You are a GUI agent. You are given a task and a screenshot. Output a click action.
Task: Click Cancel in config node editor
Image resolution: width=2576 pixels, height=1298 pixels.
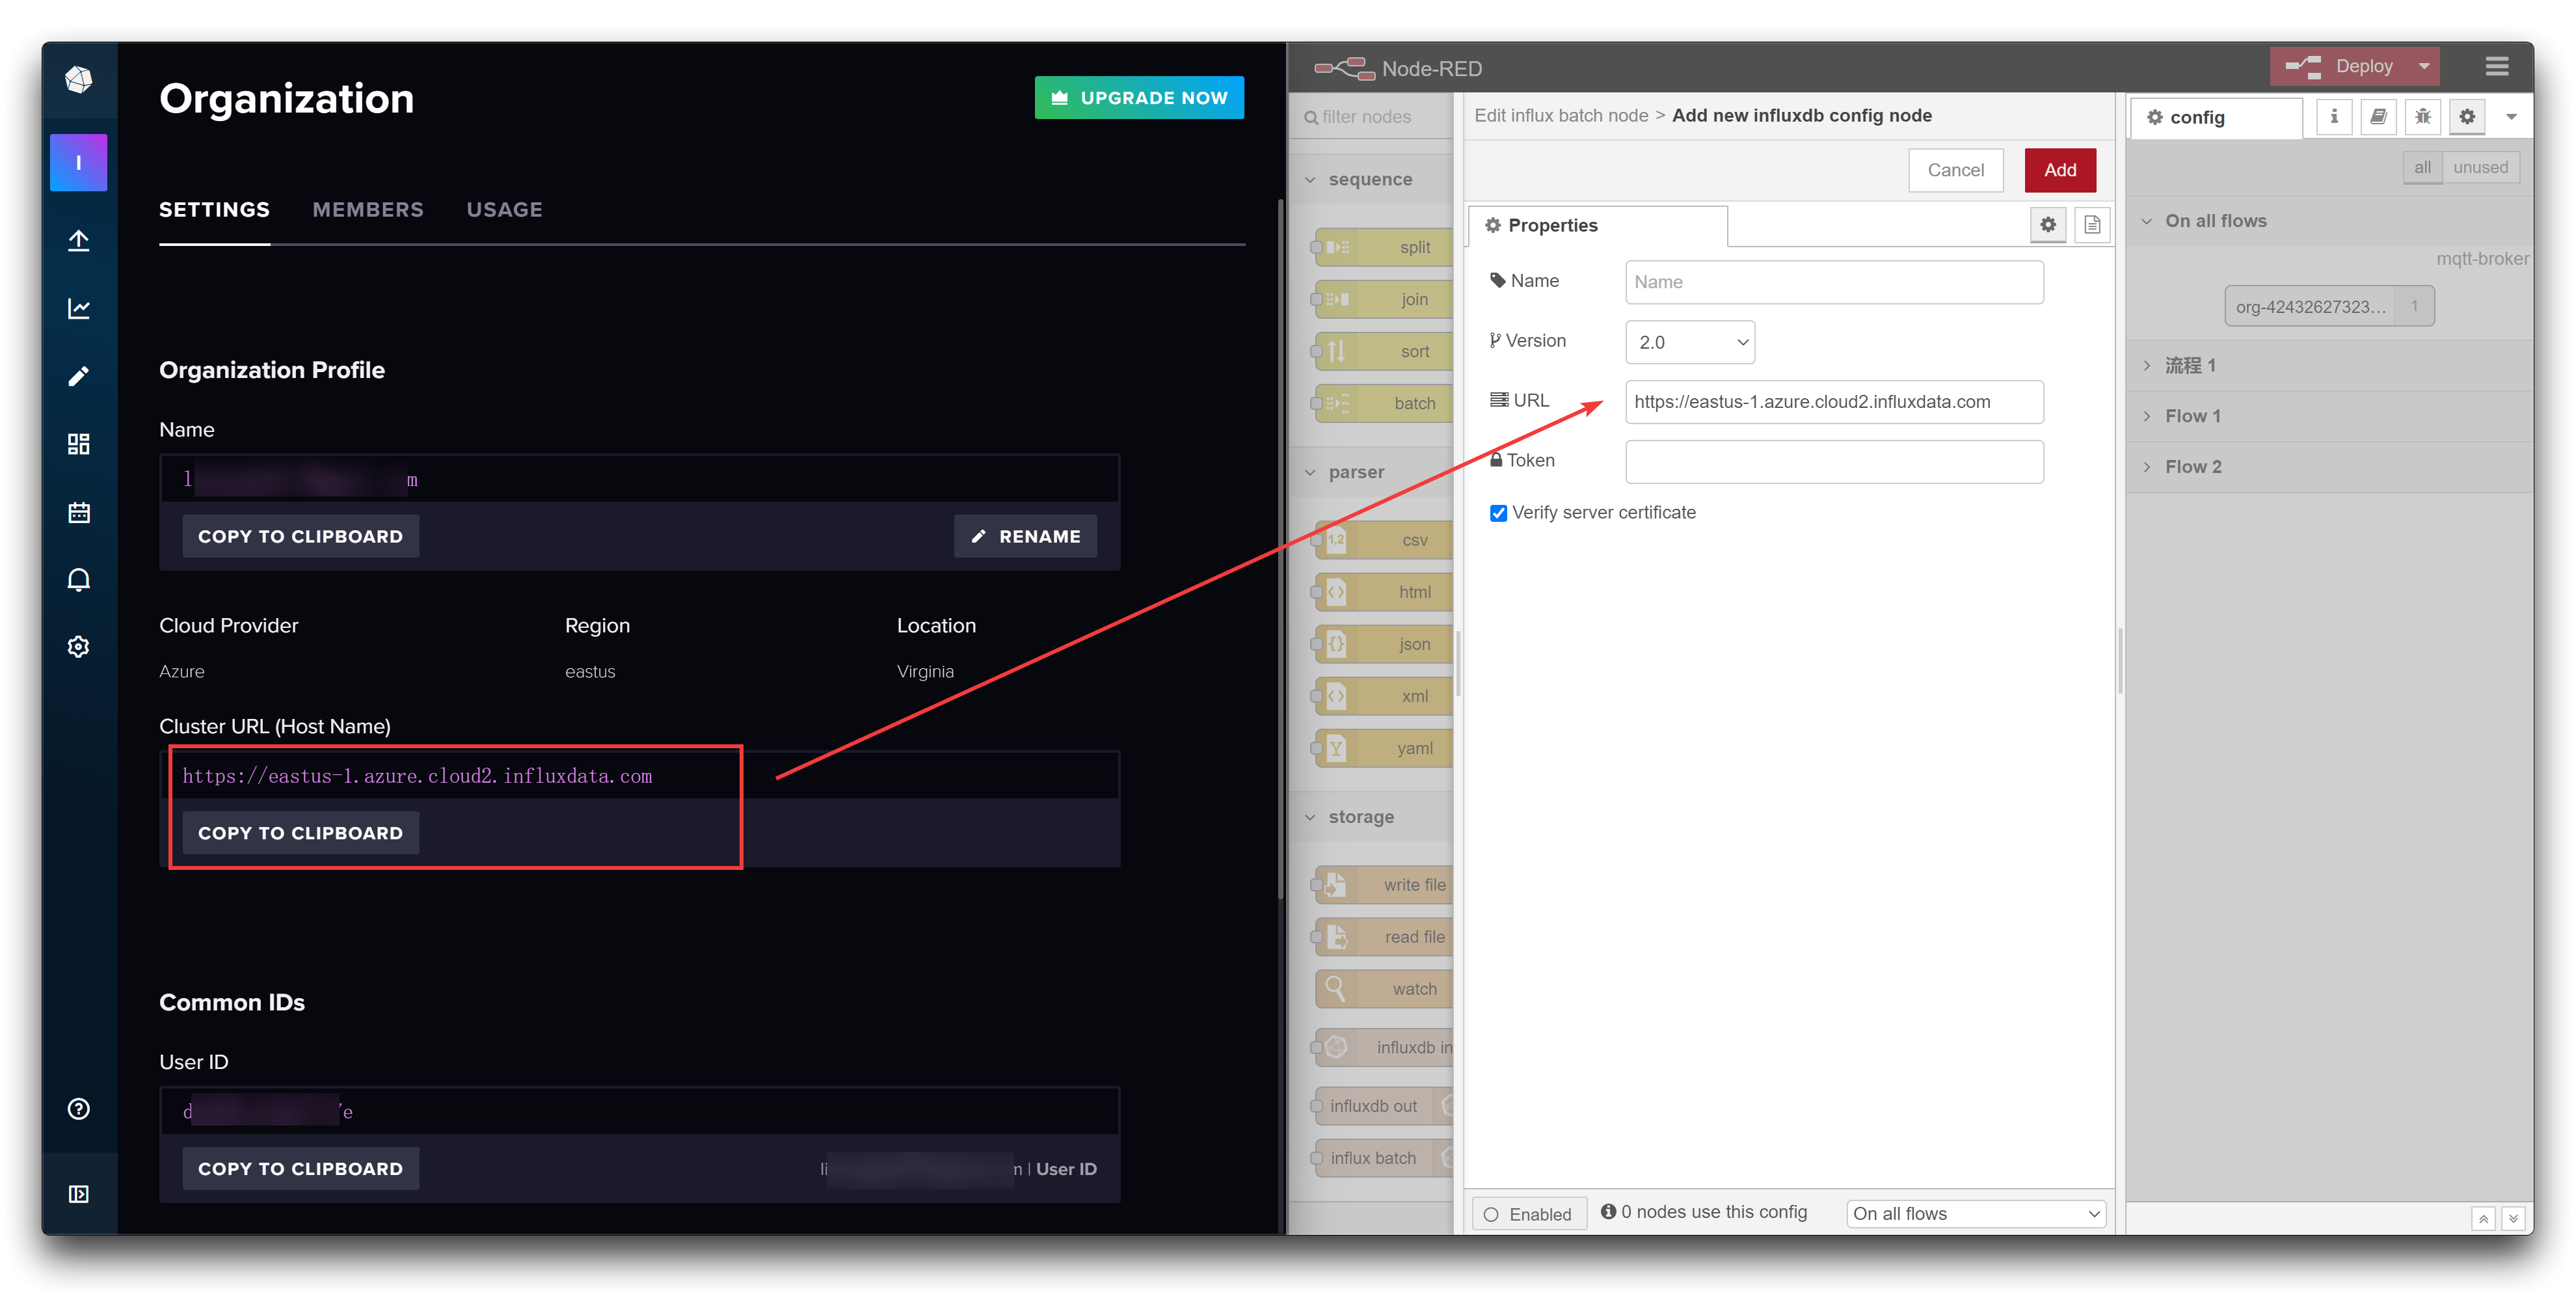pos(1955,170)
